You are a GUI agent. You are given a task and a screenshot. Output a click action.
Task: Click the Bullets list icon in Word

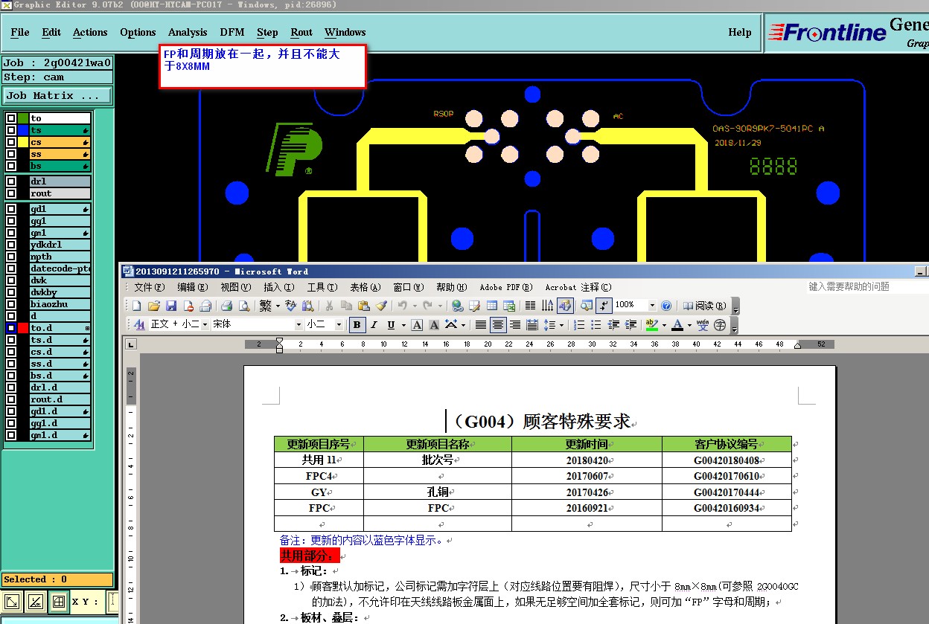596,325
